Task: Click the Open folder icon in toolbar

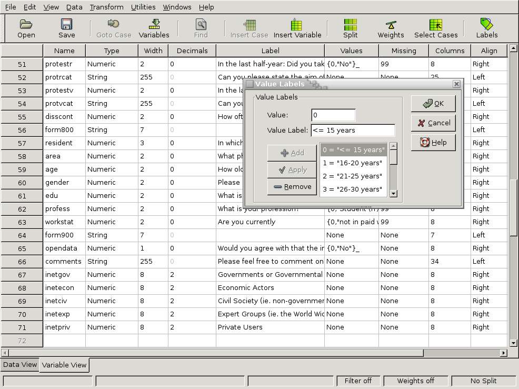Action: point(26,24)
